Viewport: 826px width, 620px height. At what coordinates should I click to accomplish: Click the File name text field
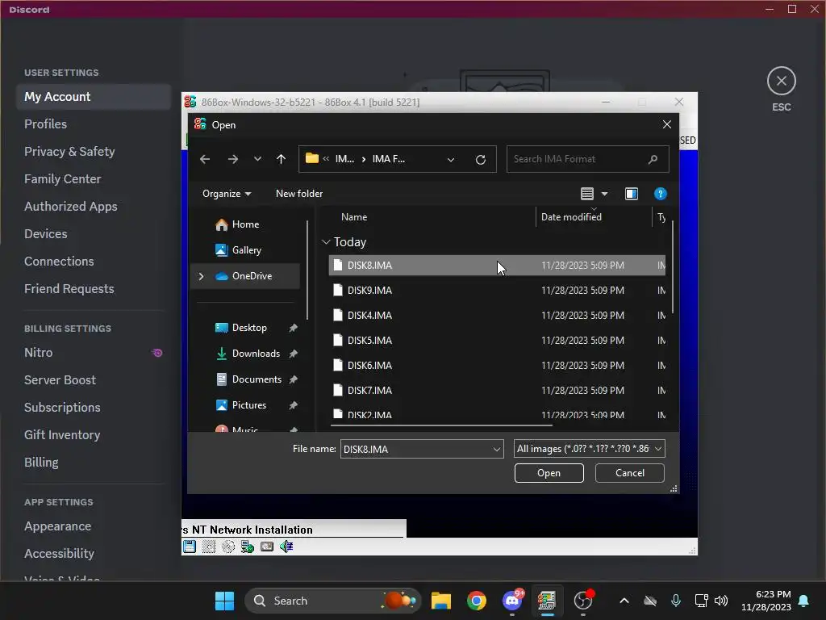(x=416, y=449)
